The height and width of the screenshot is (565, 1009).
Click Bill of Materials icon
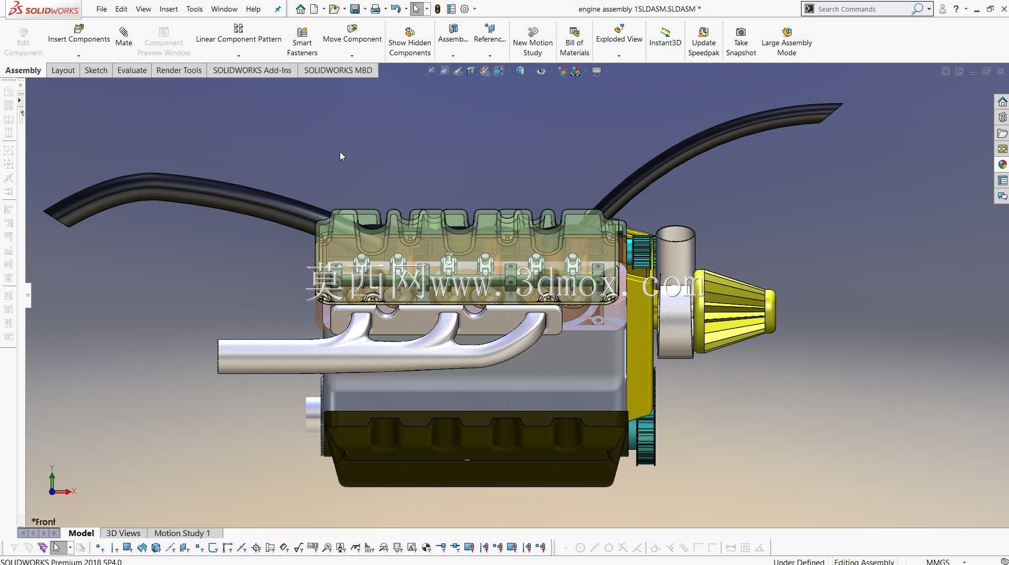pos(575,32)
